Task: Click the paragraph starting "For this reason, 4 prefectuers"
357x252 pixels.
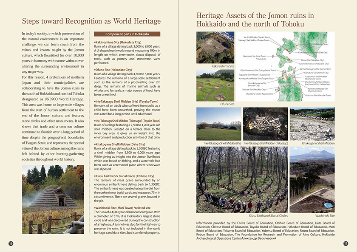Action: (53, 118)
